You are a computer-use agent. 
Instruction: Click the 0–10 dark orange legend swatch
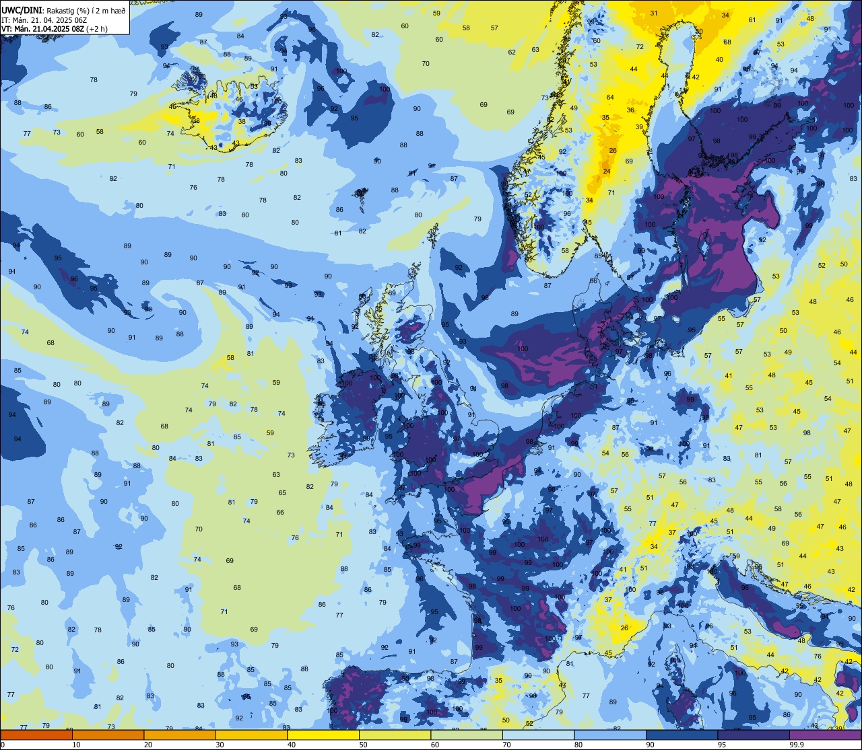(x=36, y=735)
